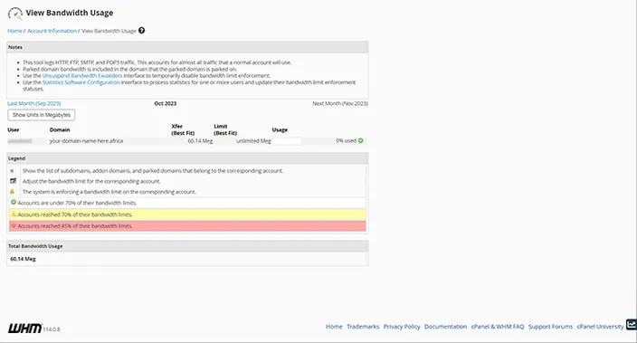
Task: Click the '0% used' text
Action: pos(346,140)
